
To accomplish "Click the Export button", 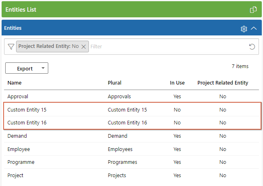I will (25, 68).
